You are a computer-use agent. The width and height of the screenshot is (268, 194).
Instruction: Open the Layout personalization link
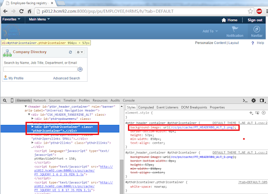(234, 43)
